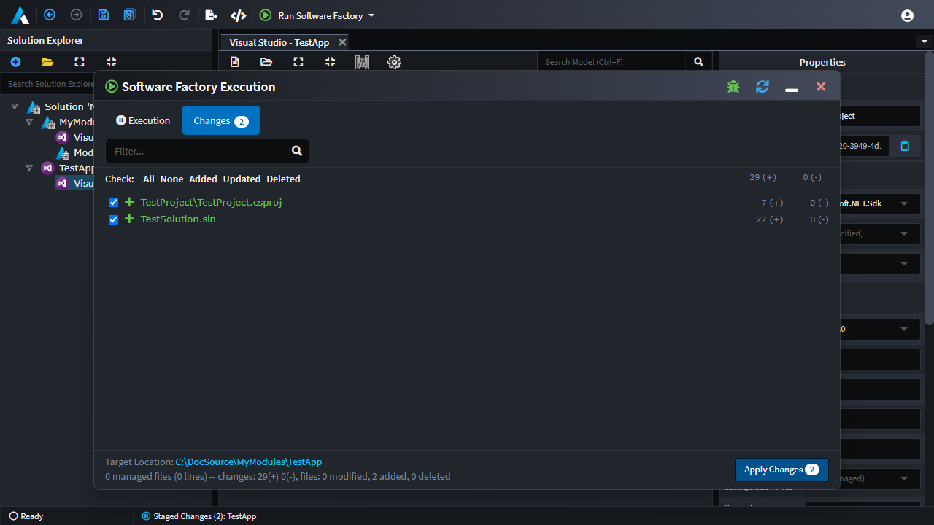Save with the single disk icon
This screenshot has width=934, height=525.
coord(104,15)
